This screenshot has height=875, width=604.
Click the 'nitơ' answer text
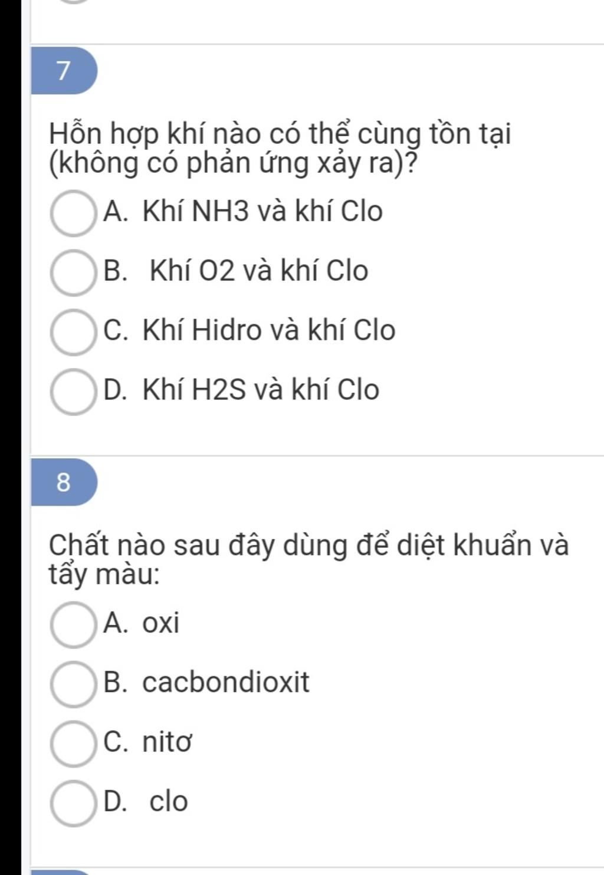point(167,742)
